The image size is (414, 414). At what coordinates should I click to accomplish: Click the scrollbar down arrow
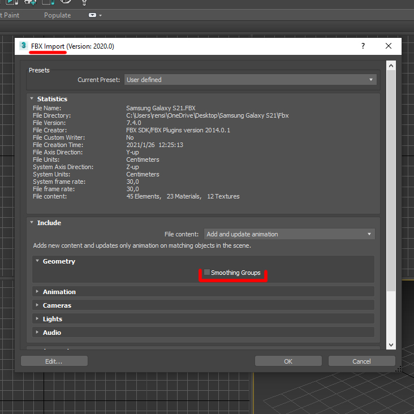pyautogui.click(x=391, y=345)
